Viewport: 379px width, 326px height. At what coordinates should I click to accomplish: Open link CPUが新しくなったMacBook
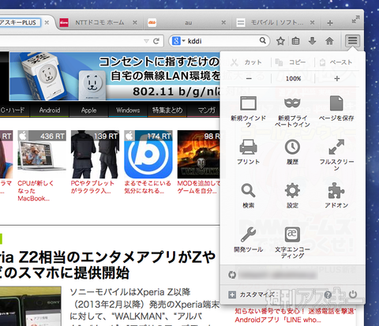(36, 191)
